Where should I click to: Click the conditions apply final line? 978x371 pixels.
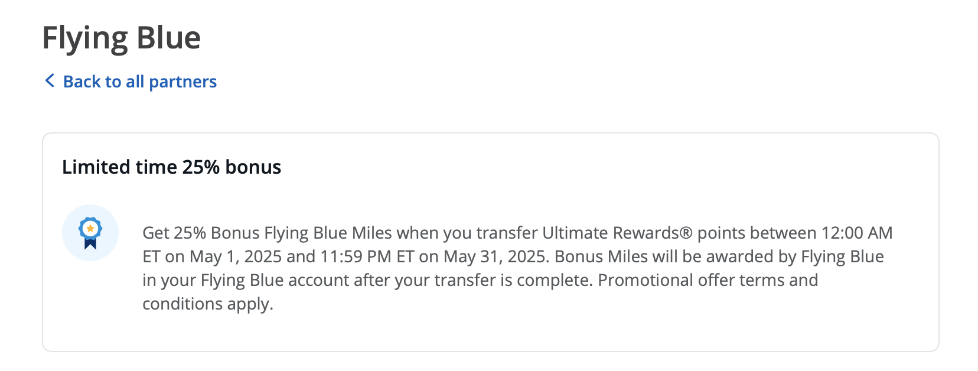tap(208, 304)
